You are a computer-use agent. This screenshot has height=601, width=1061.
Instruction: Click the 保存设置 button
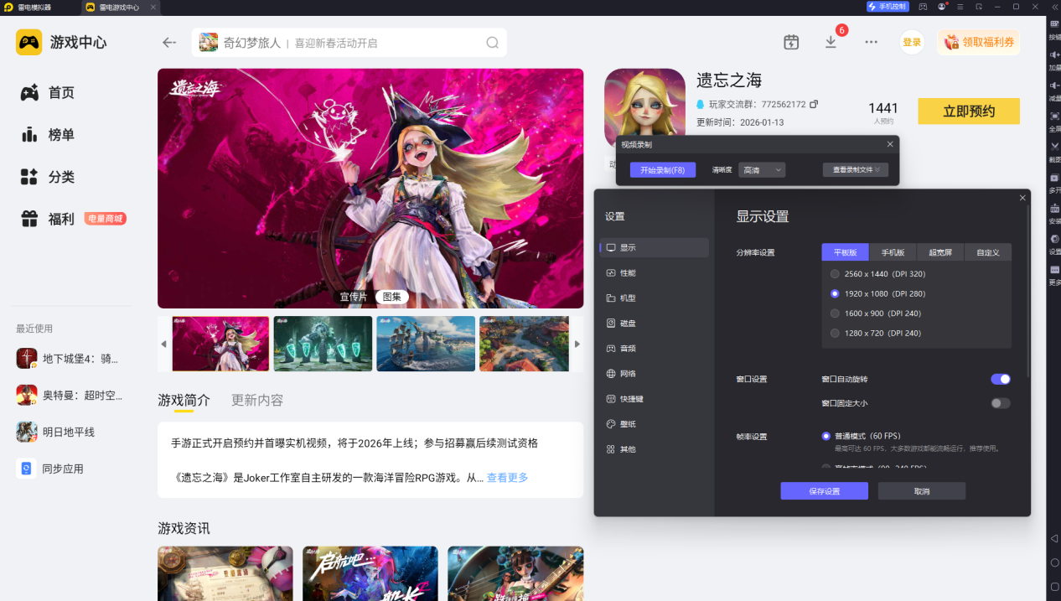pyautogui.click(x=824, y=491)
